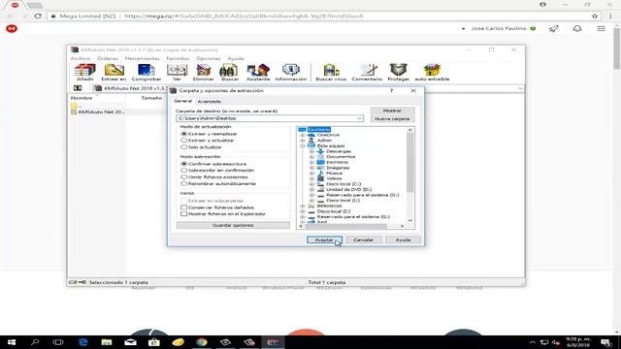621x349 pixels.
Task: Click the Extraer en toolbar icon
Action: point(114,72)
